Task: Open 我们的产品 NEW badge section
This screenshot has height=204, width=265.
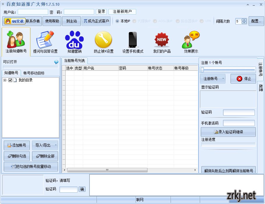Action: point(162,42)
